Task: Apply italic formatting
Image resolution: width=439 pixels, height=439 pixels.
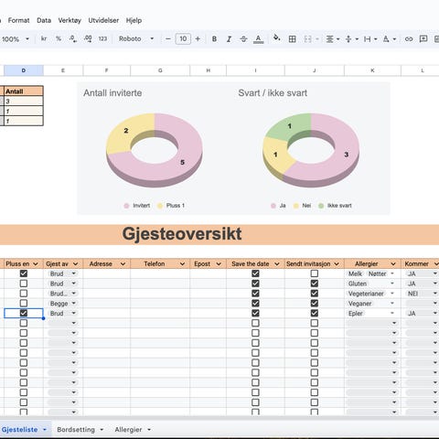Action: (229, 39)
